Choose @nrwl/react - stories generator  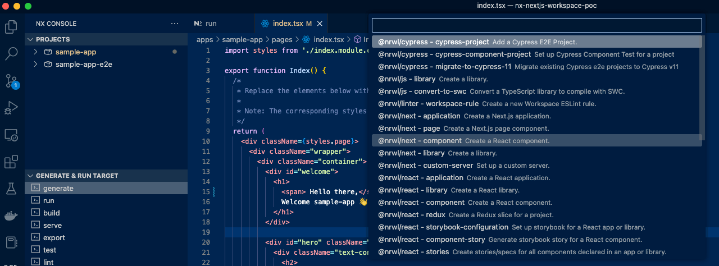(x=537, y=252)
